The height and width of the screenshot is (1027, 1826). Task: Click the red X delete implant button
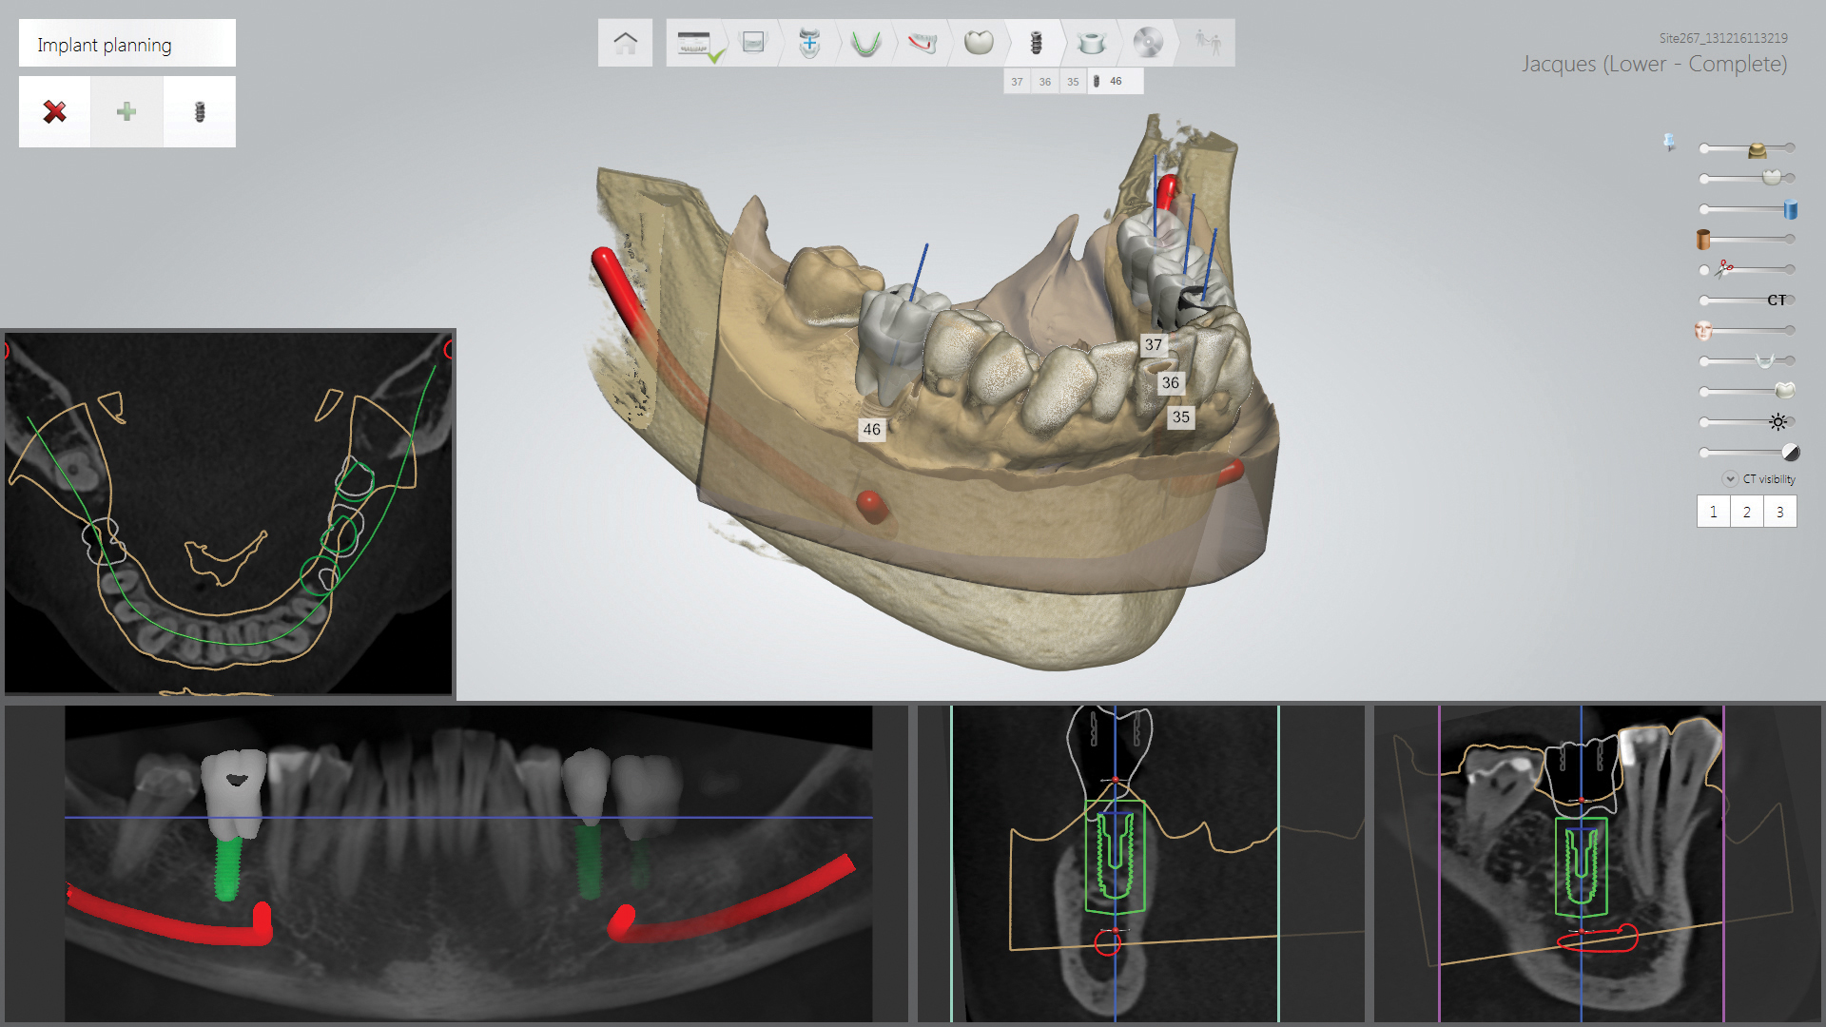click(55, 112)
